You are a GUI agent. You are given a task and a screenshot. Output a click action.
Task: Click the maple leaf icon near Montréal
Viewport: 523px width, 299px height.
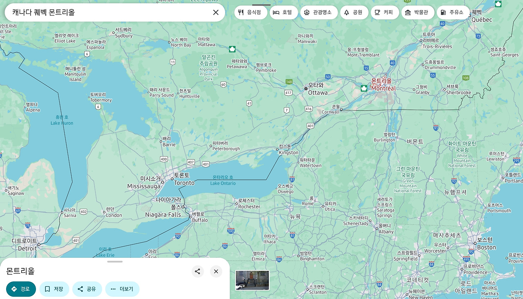[364, 88]
